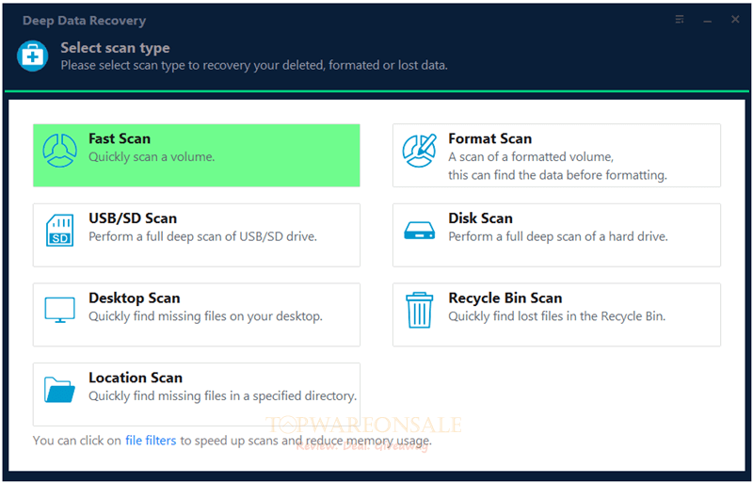The image size is (753, 483).
Task: Choose the Location Scan title
Action: point(136,378)
